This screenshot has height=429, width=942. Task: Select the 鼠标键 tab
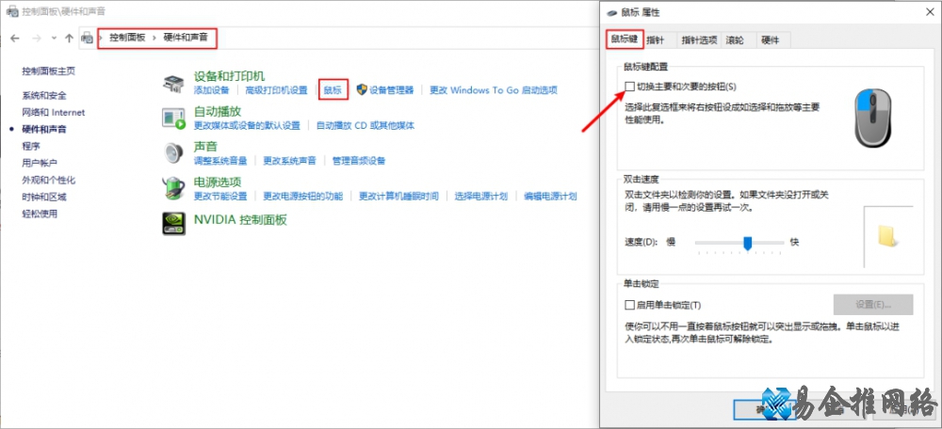(x=625, y=40)
